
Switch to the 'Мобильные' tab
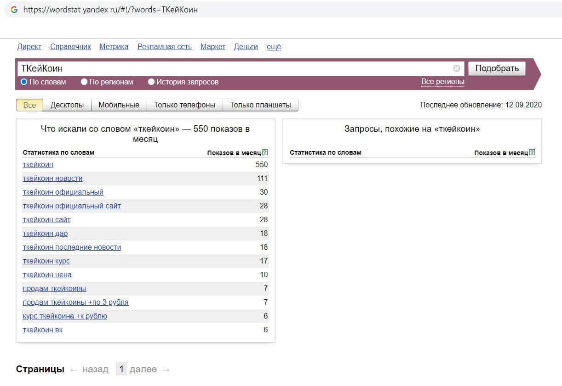click(x=119, y=105)
